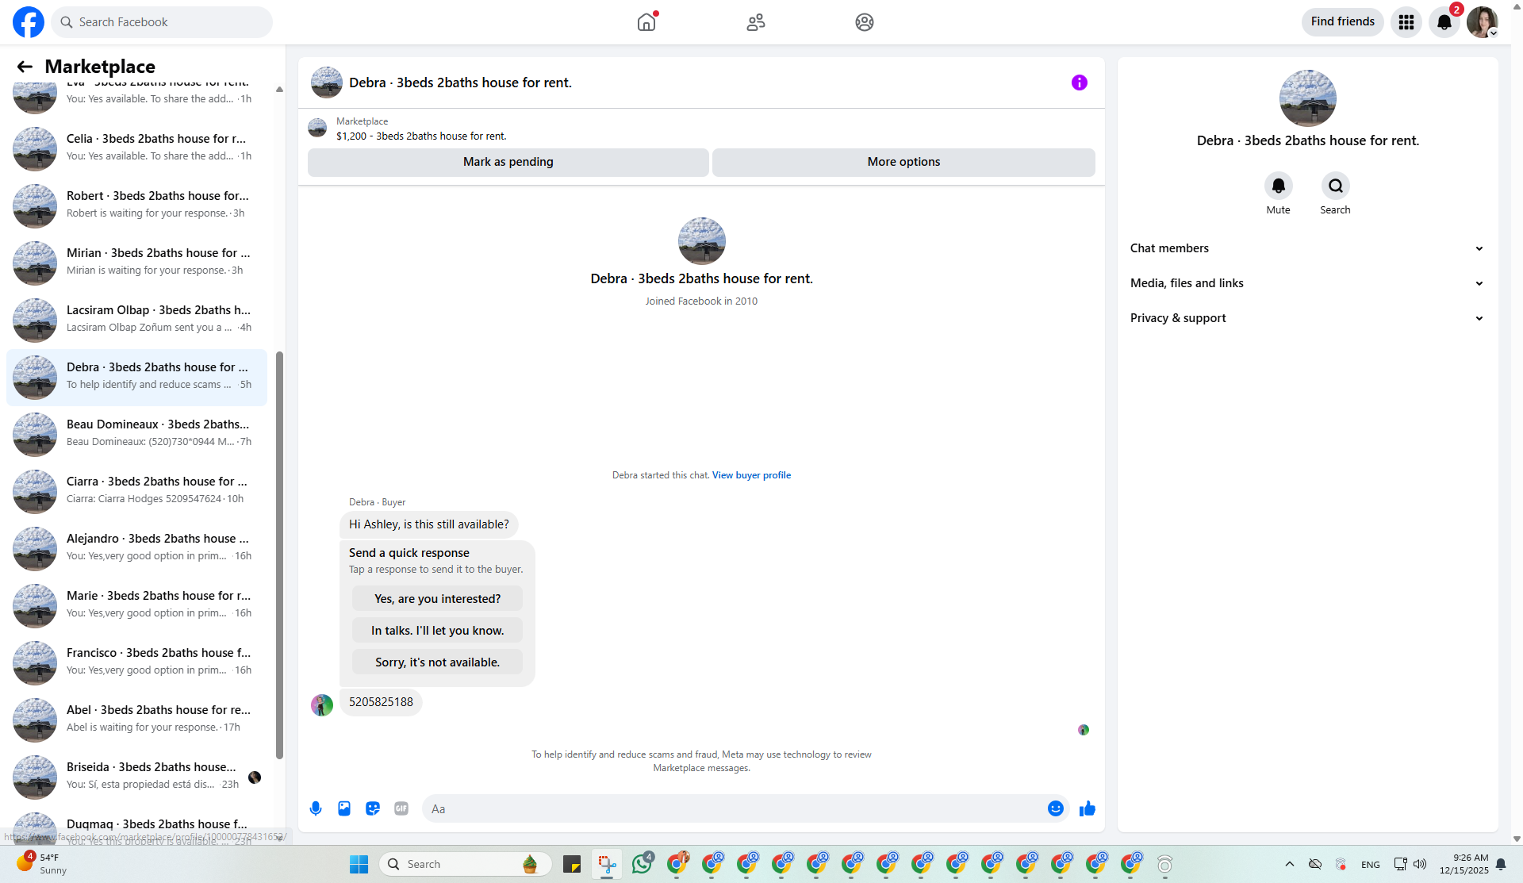1523x883 pixels.
Task: Click the Find friends button
Action: (1342, 21)
